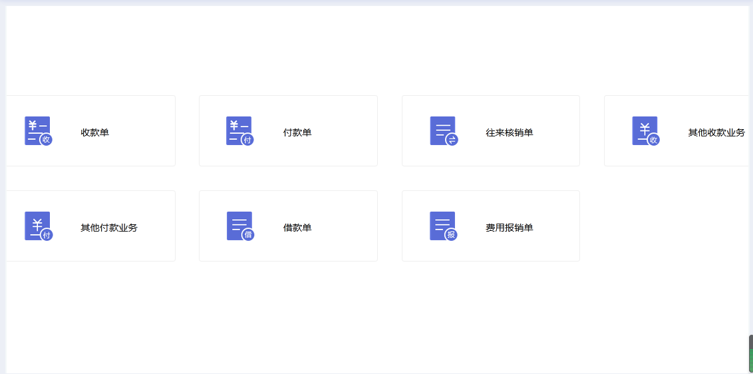This screenshot has width=753, height=374.
Task: Click the 付款单 payment icon
Action: (239, 131)
